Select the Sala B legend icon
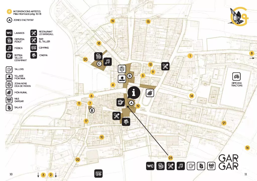The image size is (257, 181). [9, 108]
